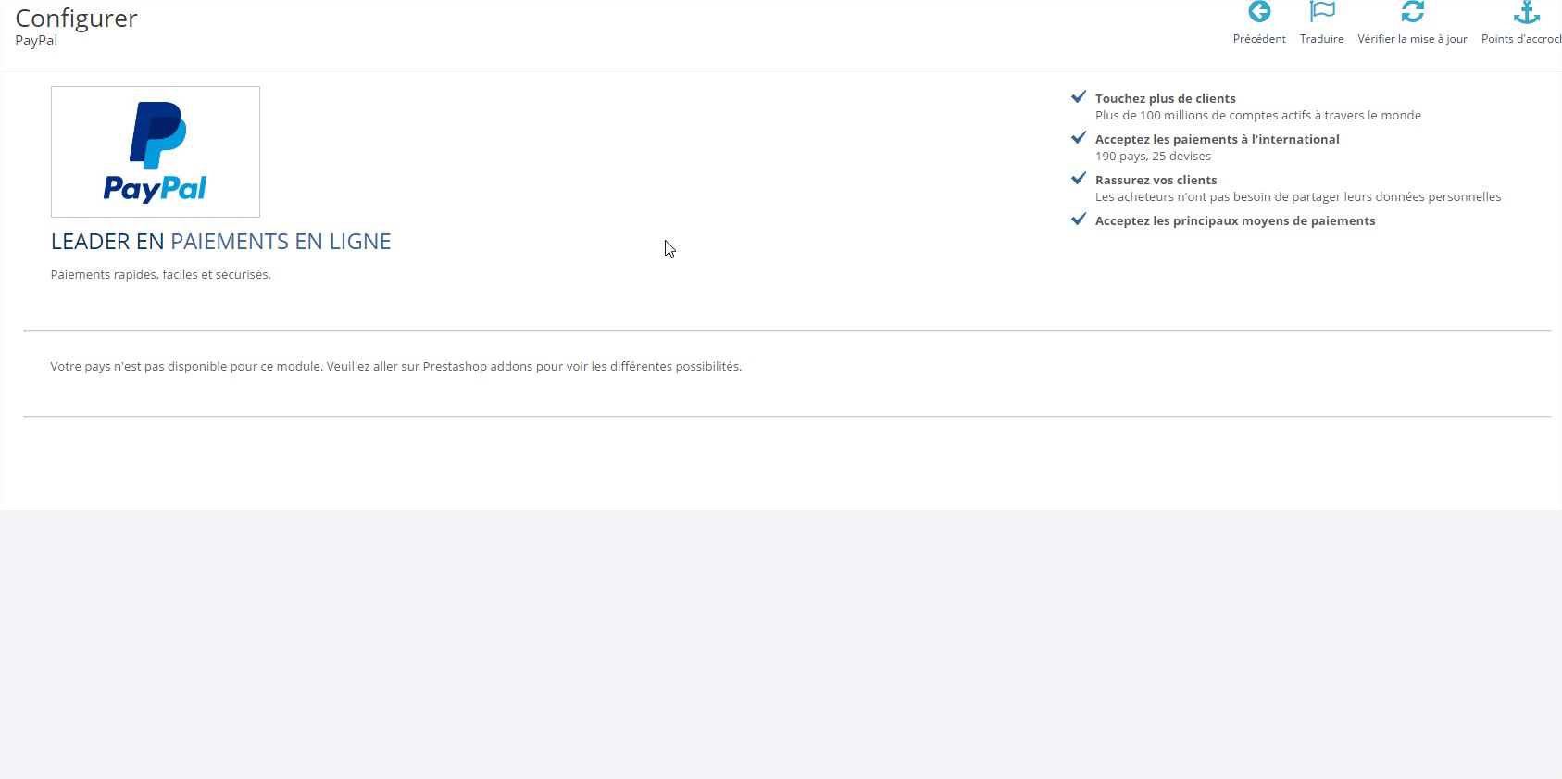The image size is (1562, 779).
Task: Click Acceptez les paiements à l'international heading
Action: (1217, 139)
